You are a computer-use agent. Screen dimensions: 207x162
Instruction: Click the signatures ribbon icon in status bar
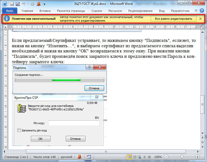tap(79, 157)
